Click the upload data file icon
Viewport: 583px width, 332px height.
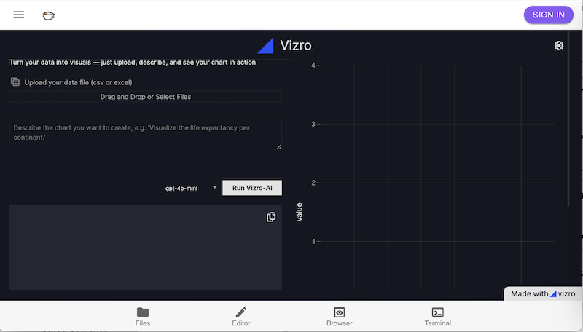tap(15, 82)
